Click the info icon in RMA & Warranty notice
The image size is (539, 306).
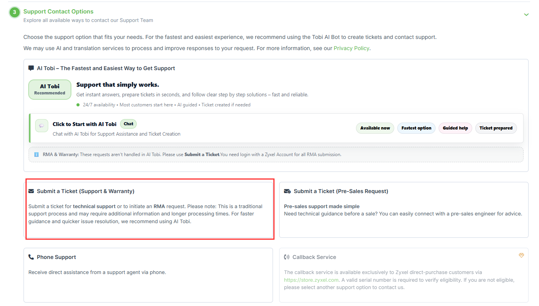coord(36,155)
